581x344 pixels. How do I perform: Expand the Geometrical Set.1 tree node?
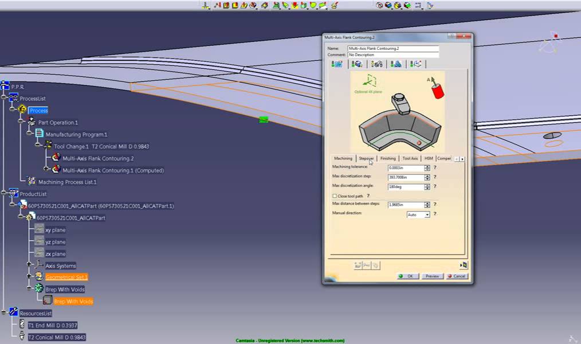click(30, 276)
